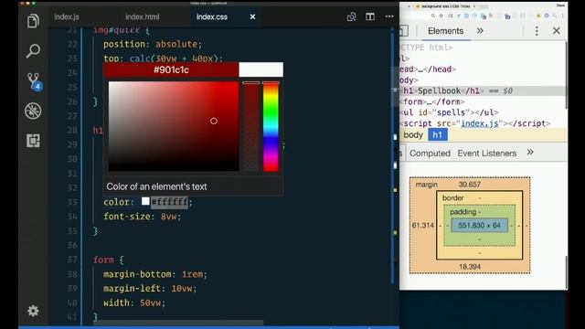Adjust the opacity strip in color picker
This screenshot has width=585, height=329.
(251, 126)
